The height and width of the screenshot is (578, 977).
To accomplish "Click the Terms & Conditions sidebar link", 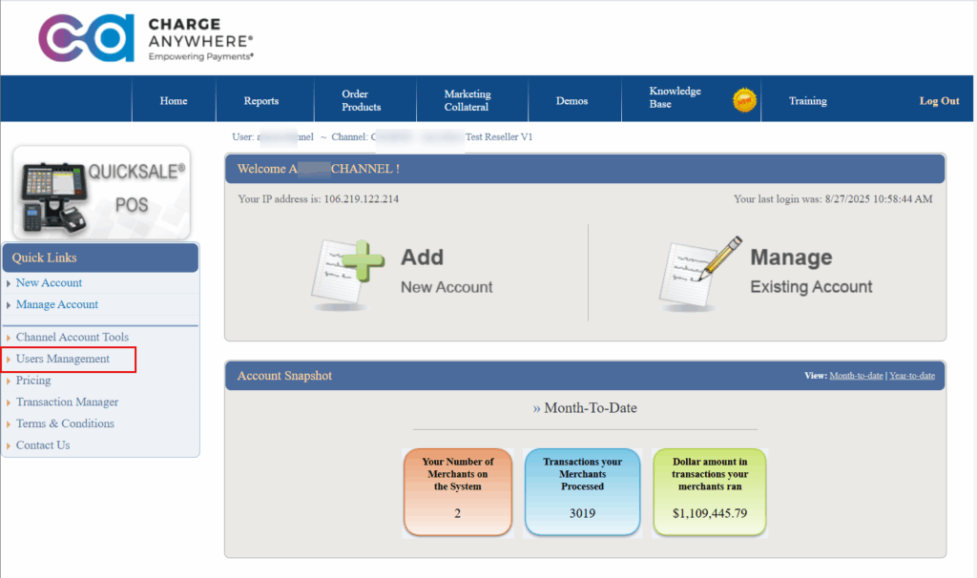I will [65, 423].
